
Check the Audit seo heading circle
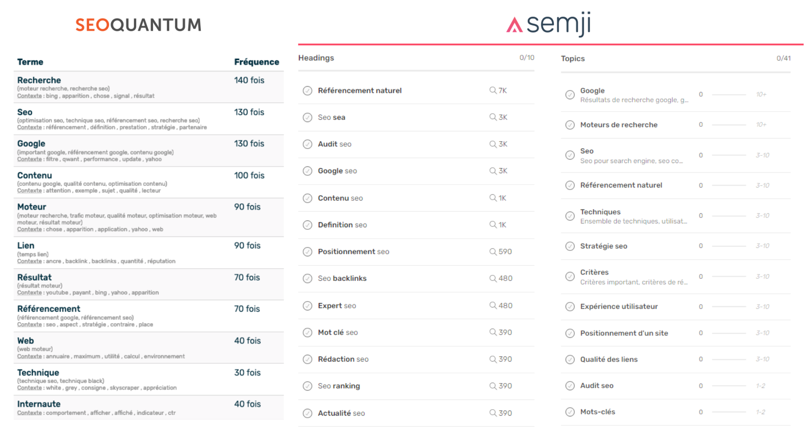tap(307, 144)
